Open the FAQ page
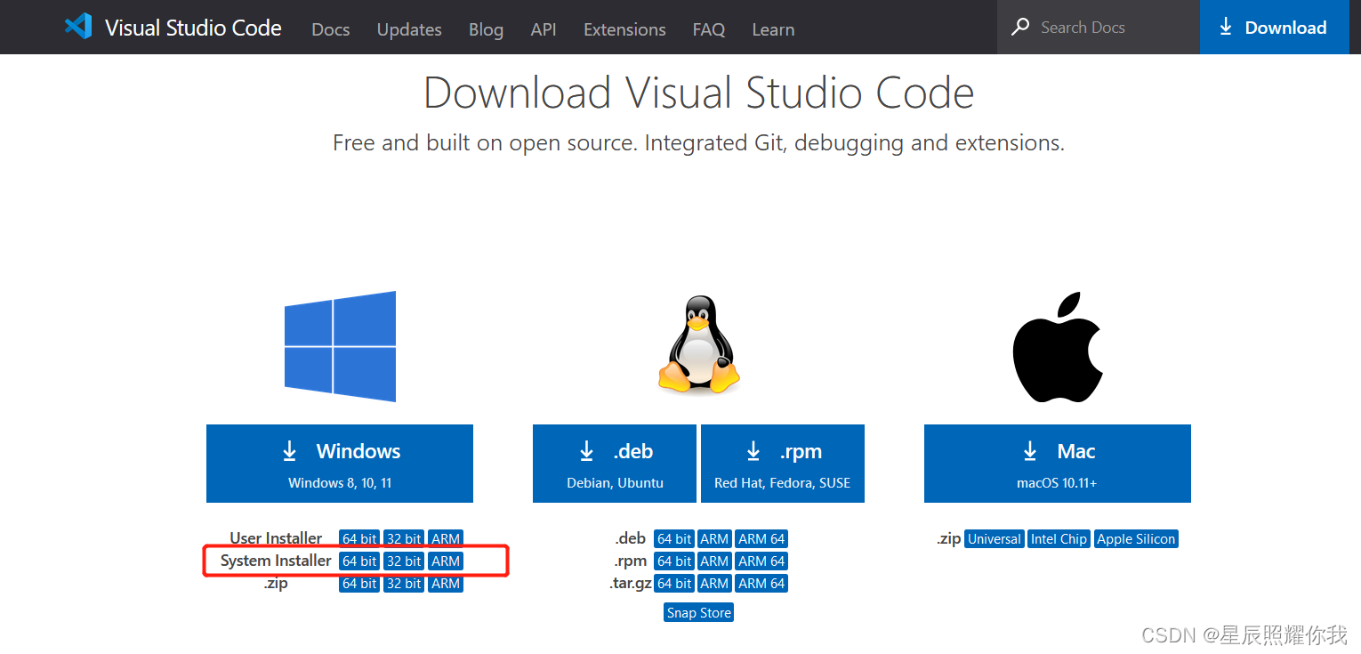This screenshot has height=654, width=1361. (x=709, y=29)
